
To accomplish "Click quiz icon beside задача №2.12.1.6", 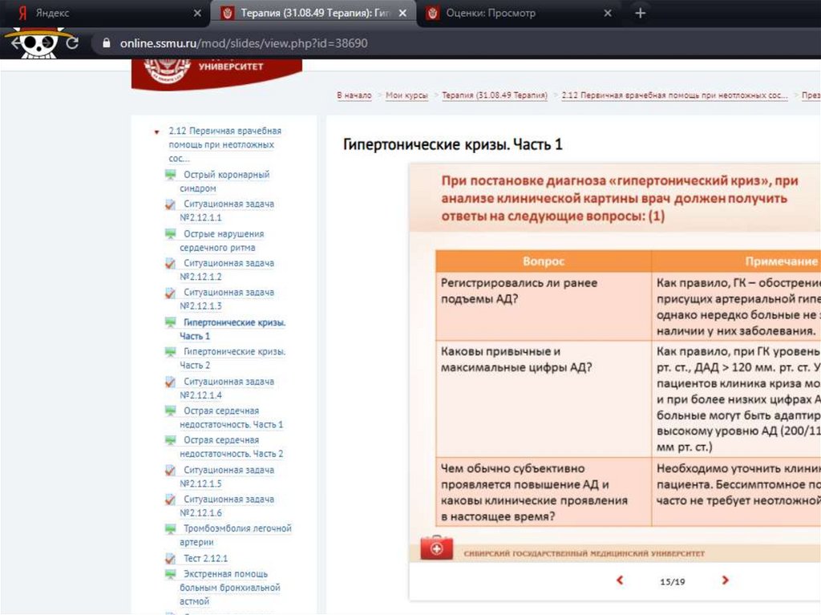I will (170, 500).
